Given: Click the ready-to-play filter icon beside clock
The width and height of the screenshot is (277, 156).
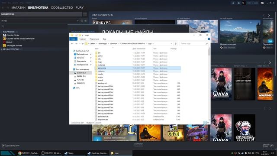Looking at the screenshot, I should [x=86, y=21].
